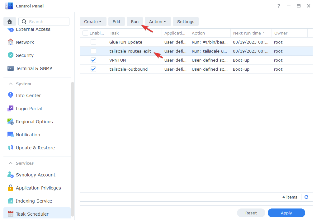Screen dimensions: 317x220
Task: Click 'Run: #!/bin/bas...' action cell
Action: click(x=210, y=42)
